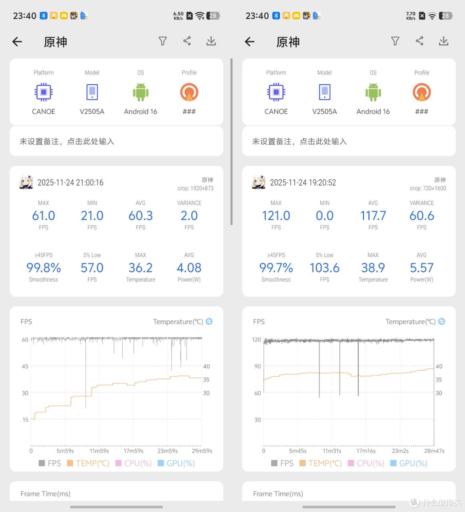Tap AVG 60.3 FPS value

tap(141, 215)
